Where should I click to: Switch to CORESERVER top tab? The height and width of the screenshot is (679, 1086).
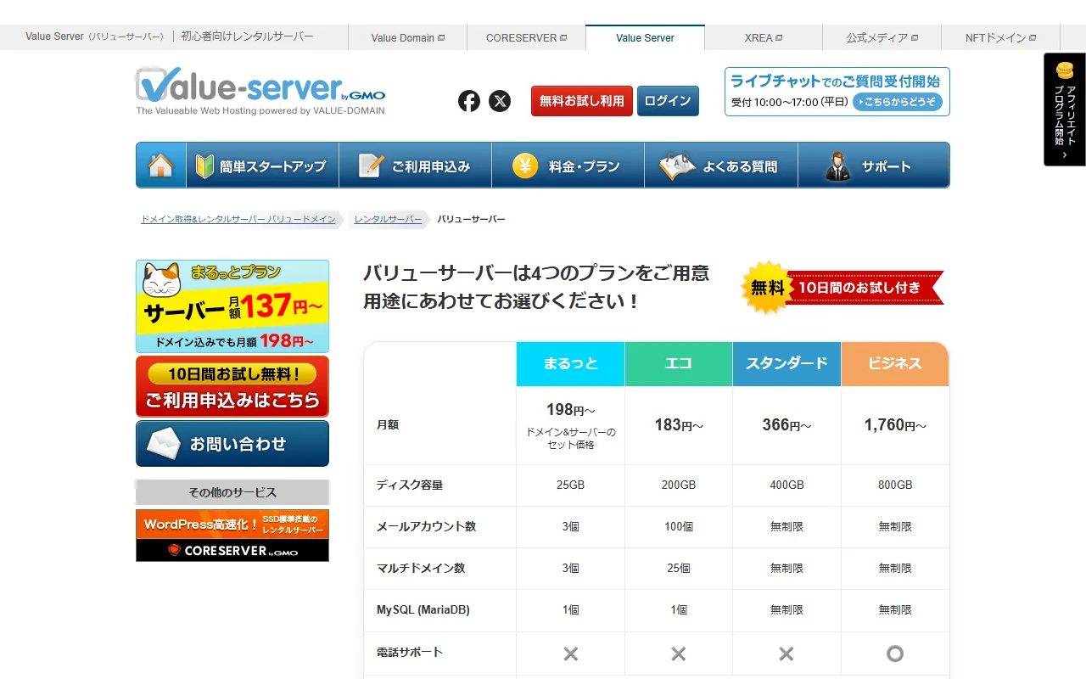point(526,38)
